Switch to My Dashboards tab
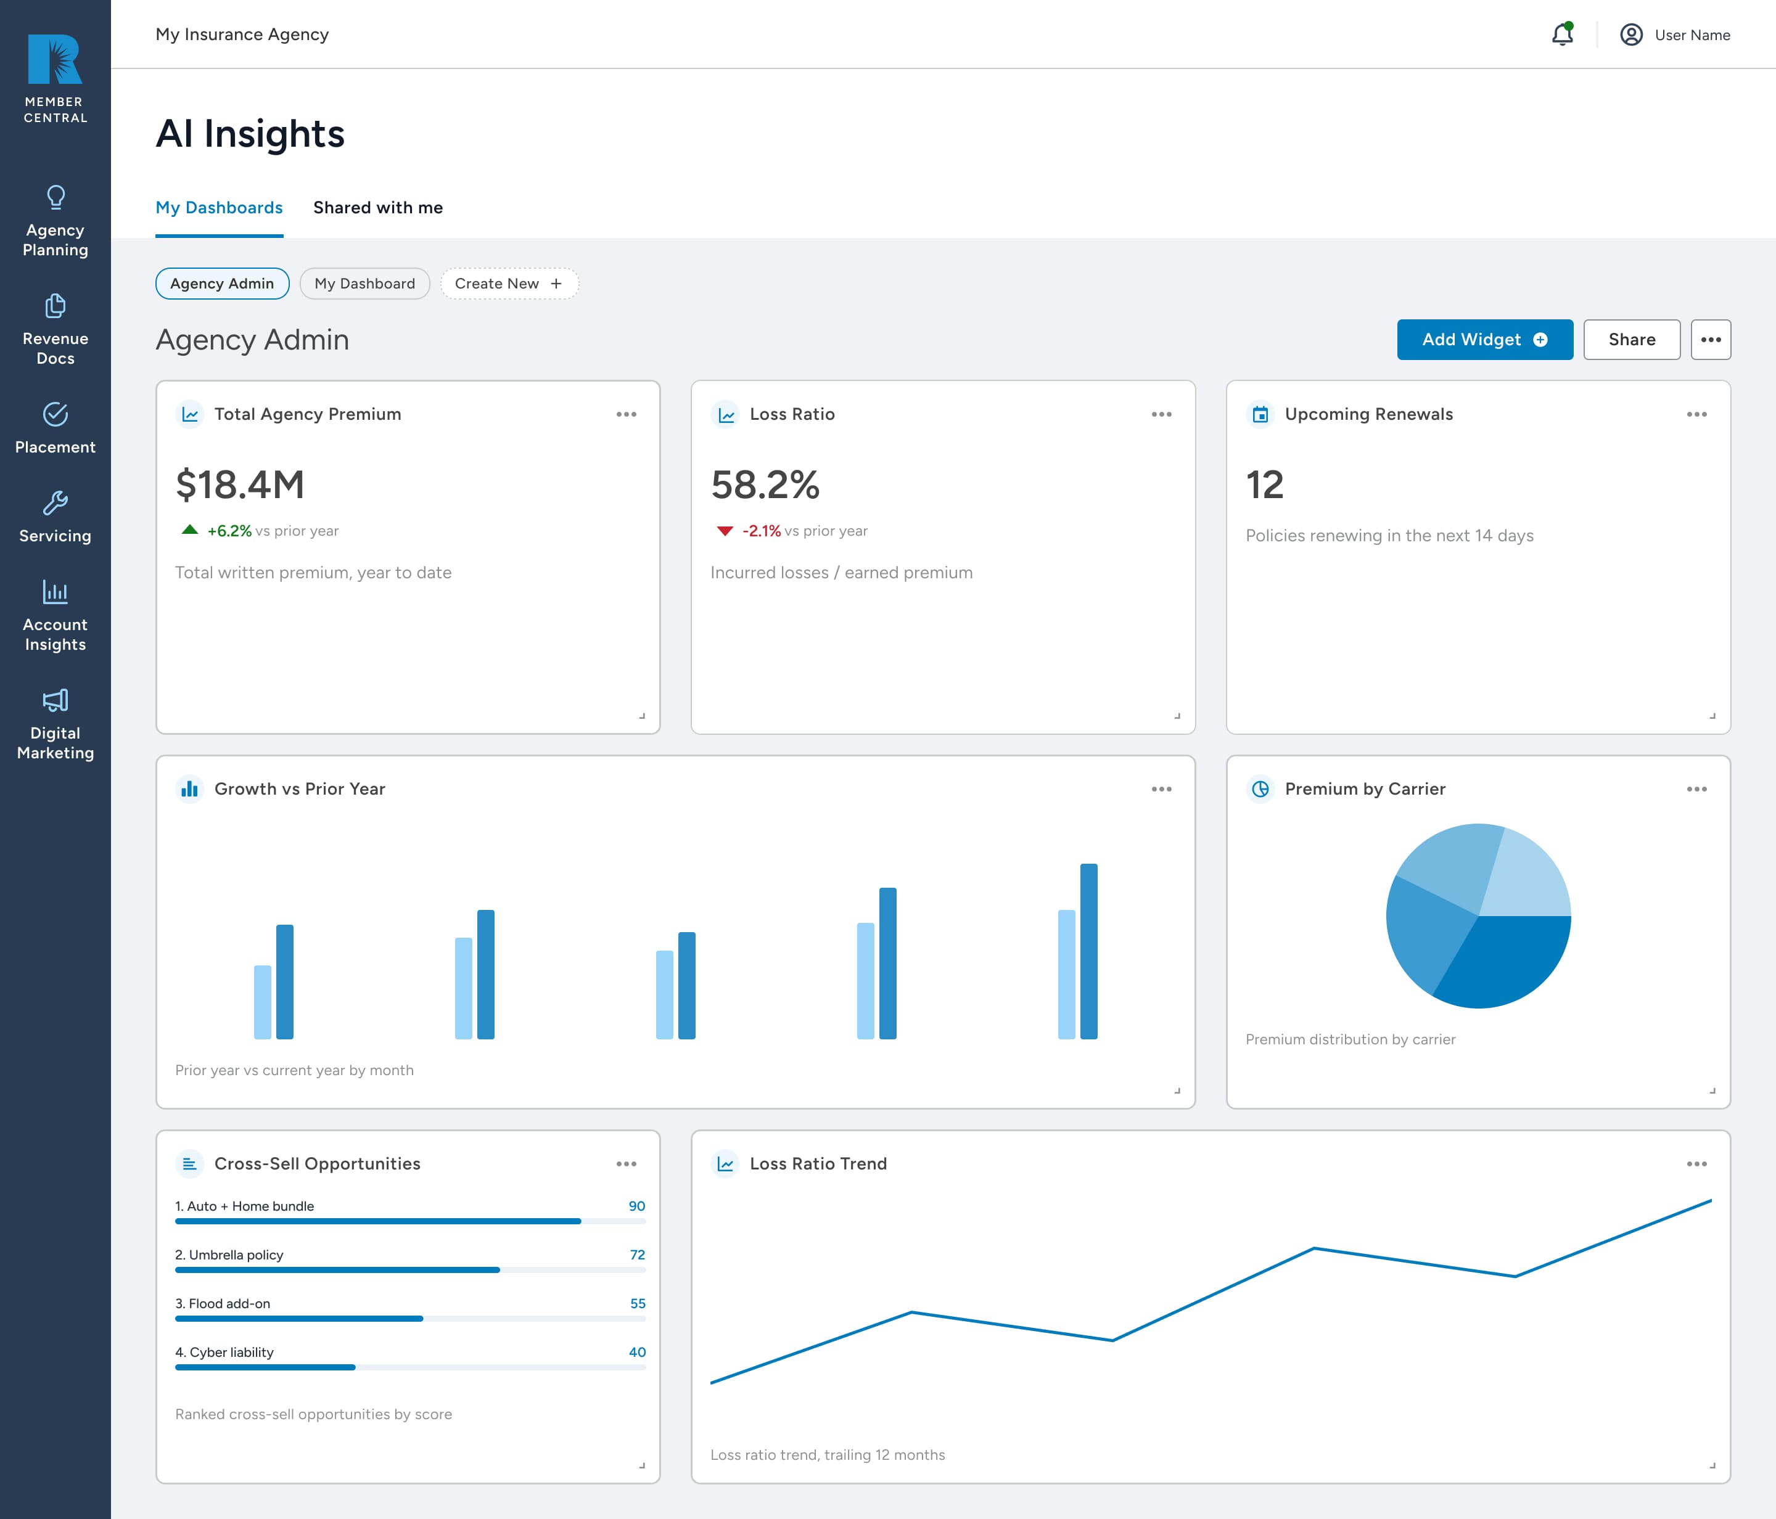This screenshot has height=1519, width=1776. pyautogui.click(x=220, y=208)
